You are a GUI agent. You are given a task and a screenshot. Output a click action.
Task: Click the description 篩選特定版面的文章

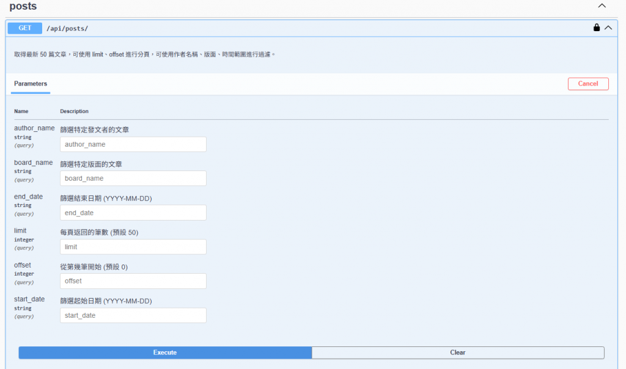pos(91,164)
